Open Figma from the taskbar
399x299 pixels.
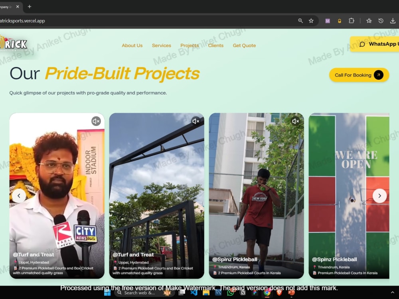(x=255, y=293)
